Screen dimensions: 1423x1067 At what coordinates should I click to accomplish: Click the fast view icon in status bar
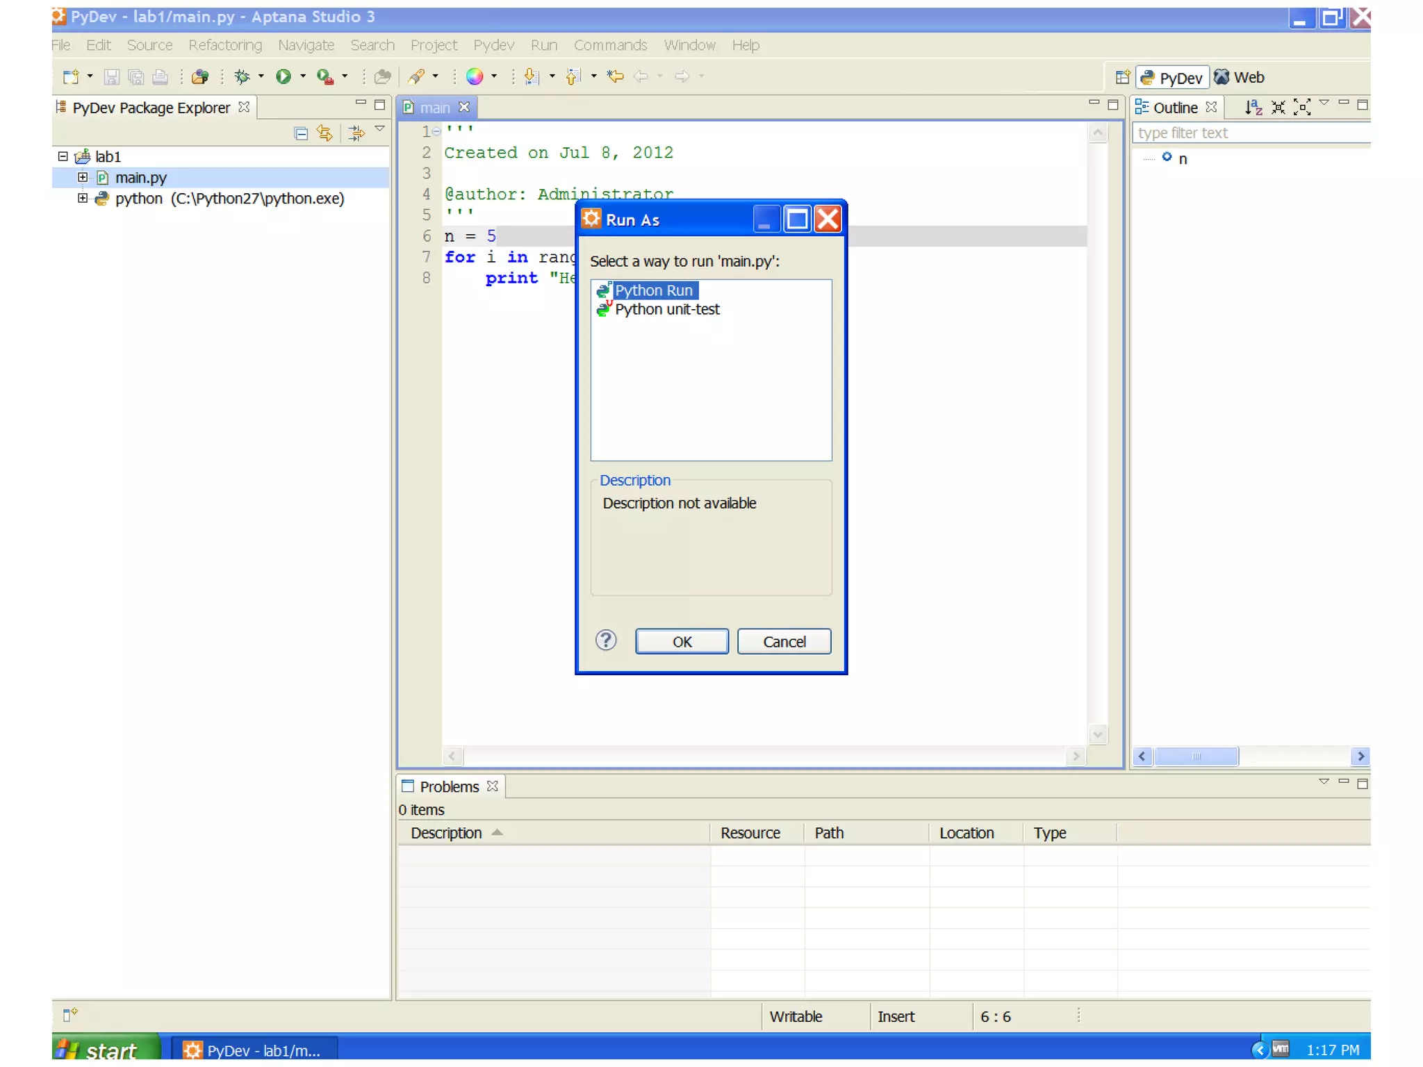69,1015
